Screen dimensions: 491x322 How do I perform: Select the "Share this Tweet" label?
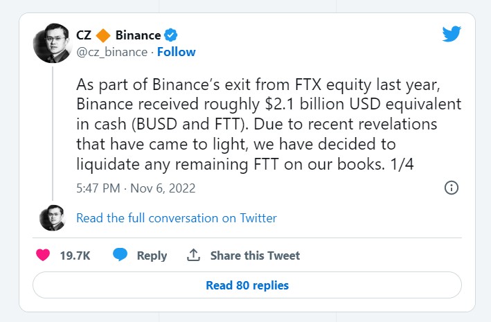[255, 256]
